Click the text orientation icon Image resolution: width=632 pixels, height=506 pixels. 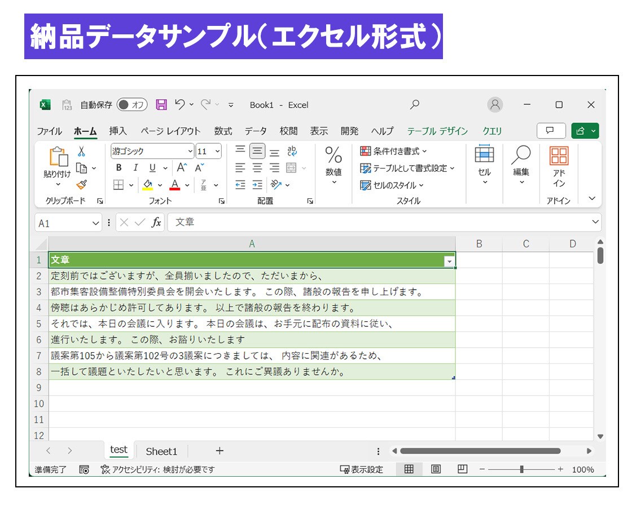[276, 184]
